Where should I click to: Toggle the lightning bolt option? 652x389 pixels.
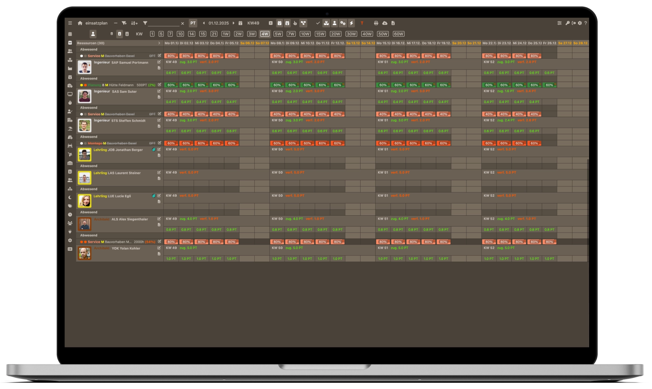click(351, 23)
